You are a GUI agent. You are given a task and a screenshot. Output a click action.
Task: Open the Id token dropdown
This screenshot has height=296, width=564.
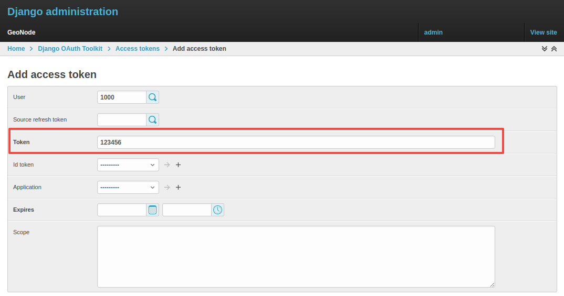click(x=128, y=165)
